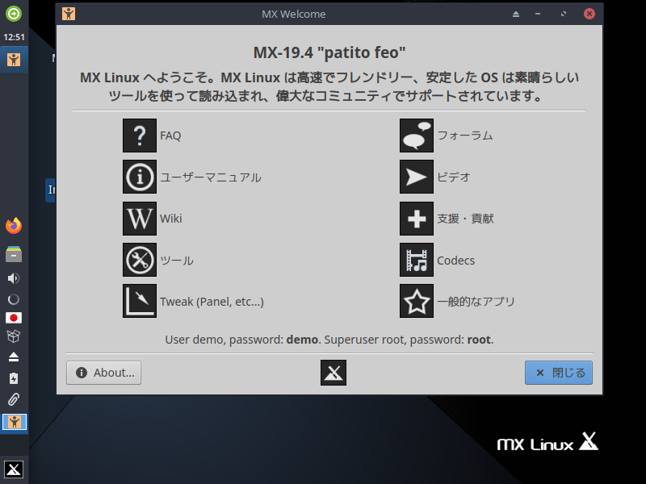The width and height of the screenshot is (646, 484).
Task: Open the file manager panel icon
Action: [14, 254]
